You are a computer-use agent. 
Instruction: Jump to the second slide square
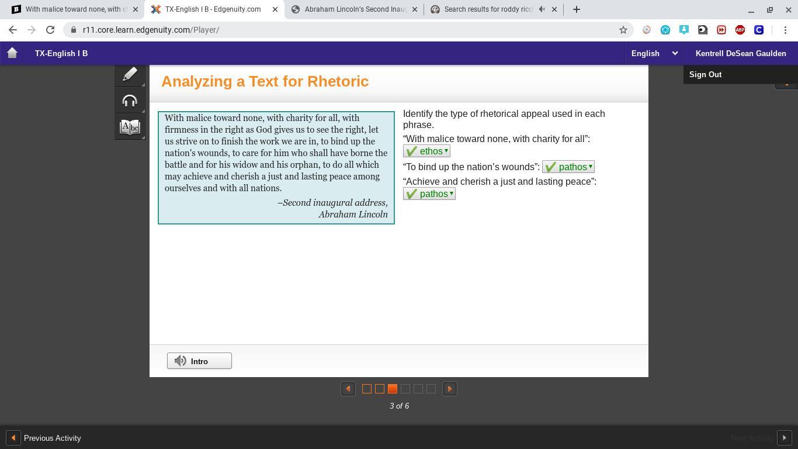tap(380, 389)
